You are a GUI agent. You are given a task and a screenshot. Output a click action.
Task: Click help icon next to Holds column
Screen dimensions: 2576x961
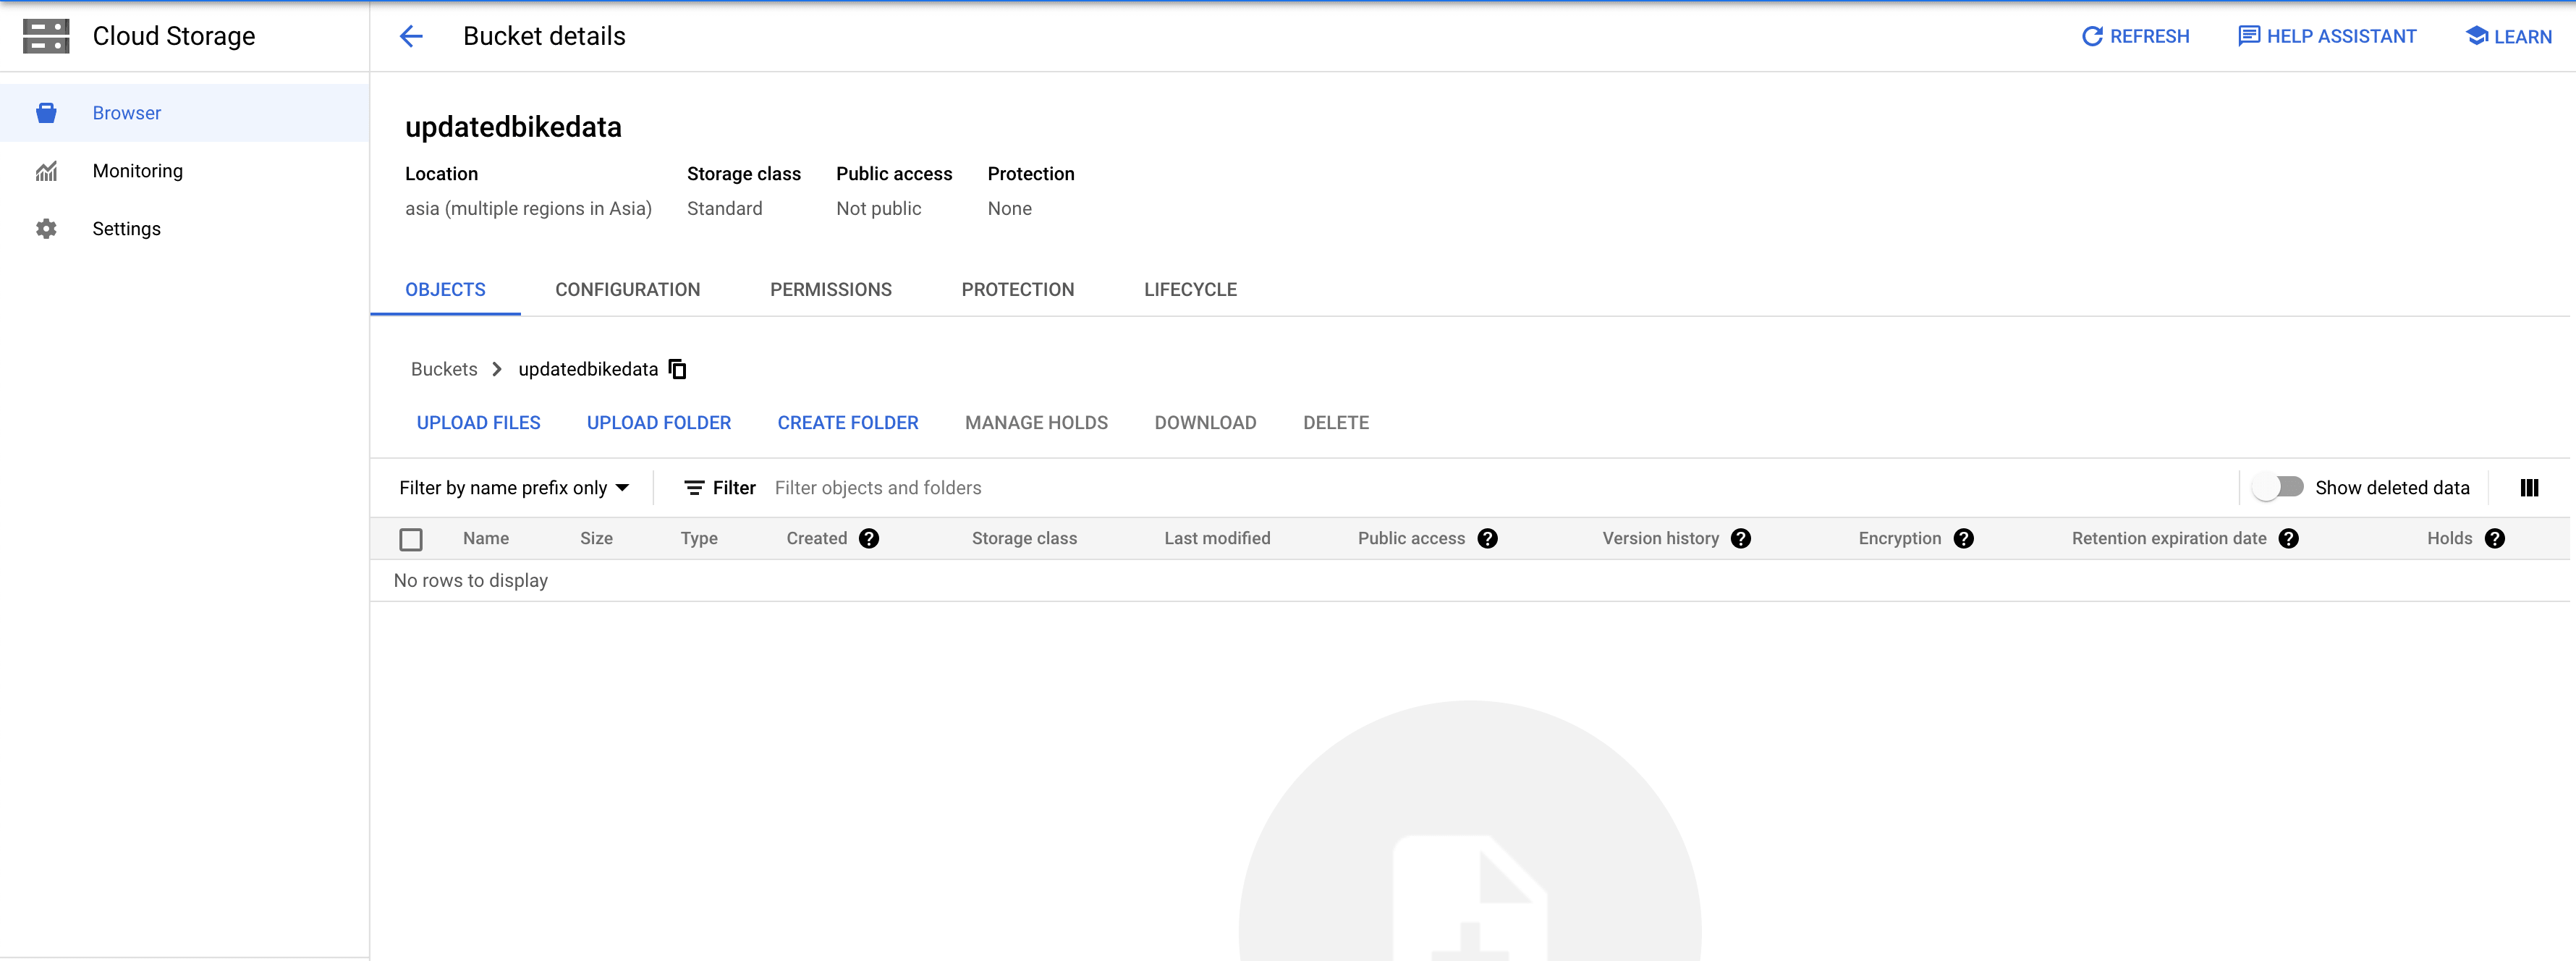tap(2494, 539)
